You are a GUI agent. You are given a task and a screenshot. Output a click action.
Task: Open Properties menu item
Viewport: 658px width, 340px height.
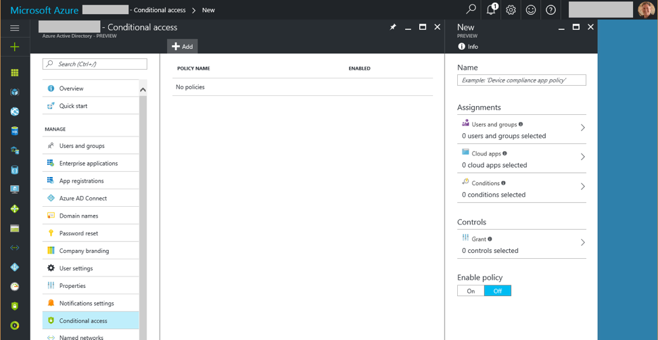point(91,286)
